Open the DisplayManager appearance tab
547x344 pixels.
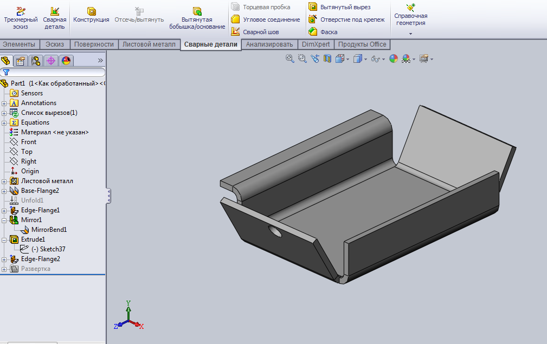pyautogui.click(x=66, y=61)
